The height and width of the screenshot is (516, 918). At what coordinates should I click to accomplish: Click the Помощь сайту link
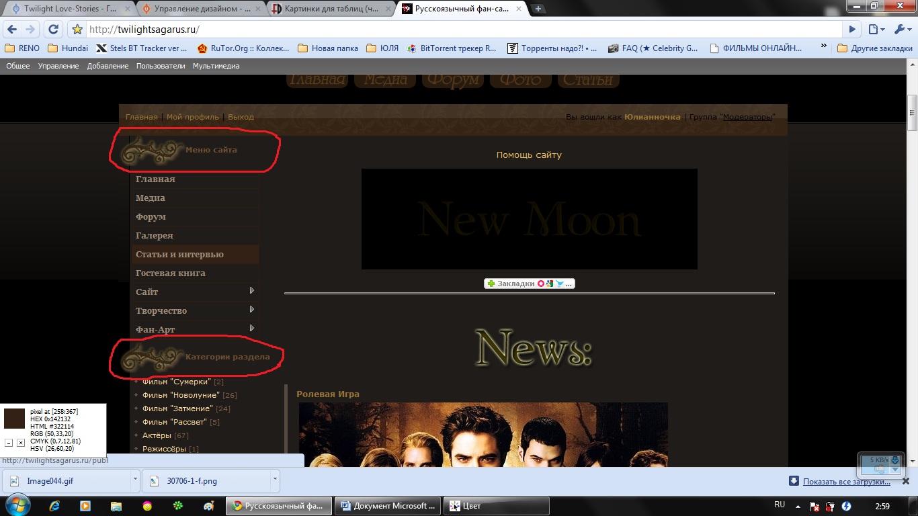[x=529, y=155]
